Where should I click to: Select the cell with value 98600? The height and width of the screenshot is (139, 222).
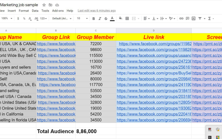(96, 50)
